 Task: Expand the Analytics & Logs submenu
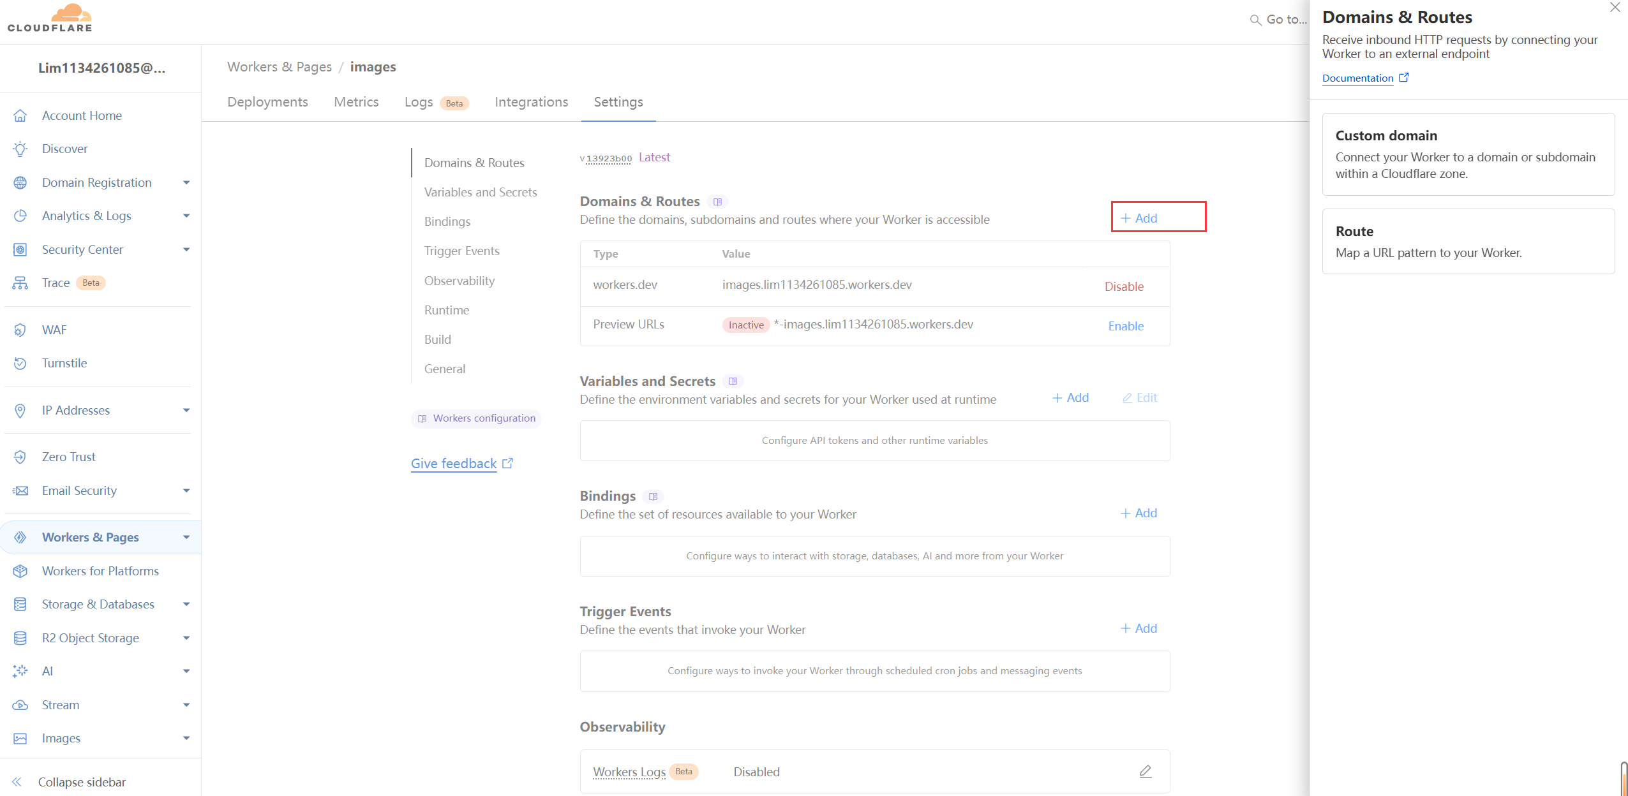186,216
